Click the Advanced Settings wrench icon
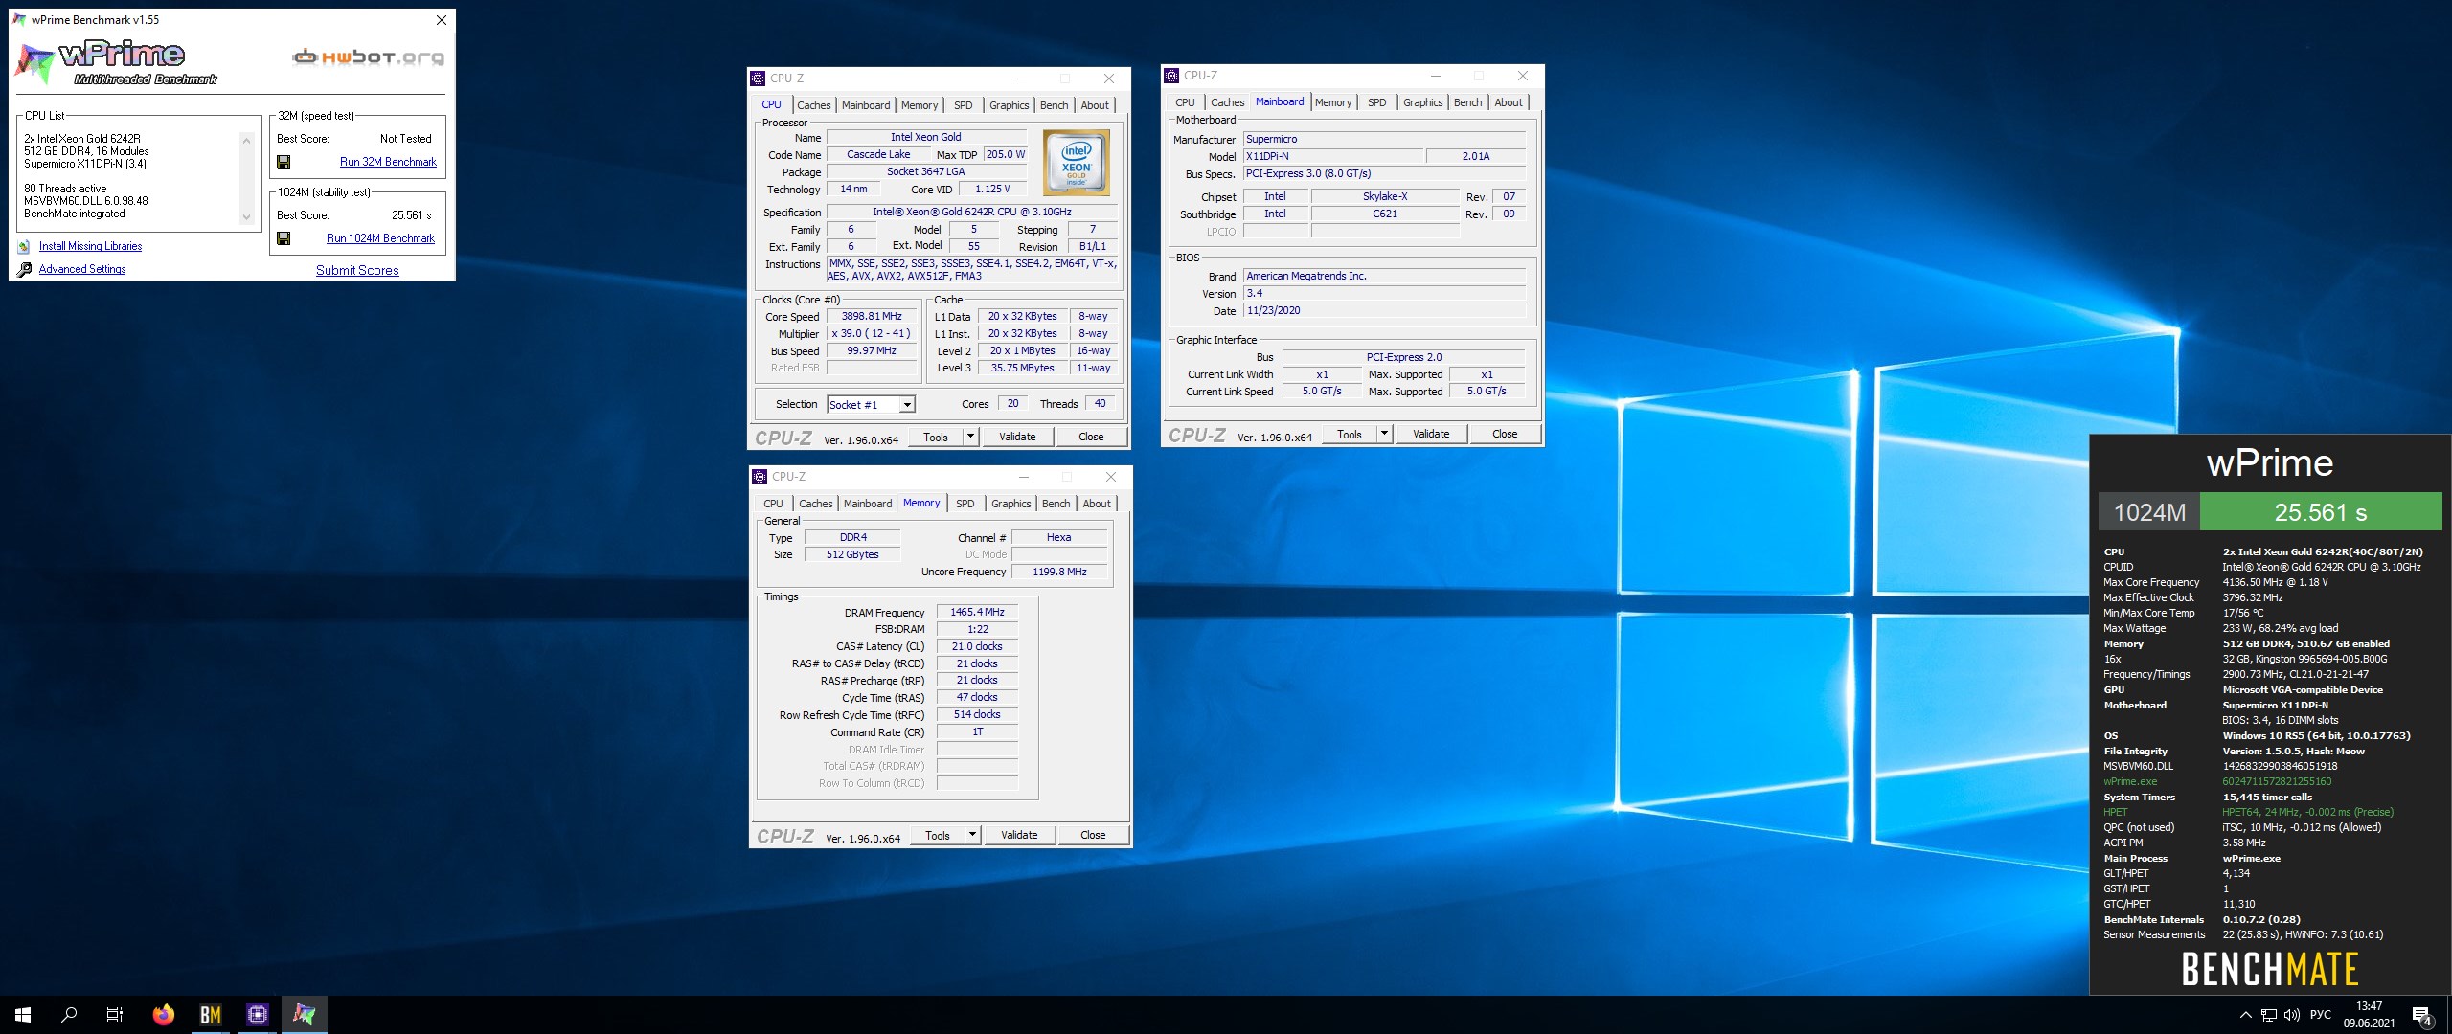 pyautogui.click(x=24, y=270)
